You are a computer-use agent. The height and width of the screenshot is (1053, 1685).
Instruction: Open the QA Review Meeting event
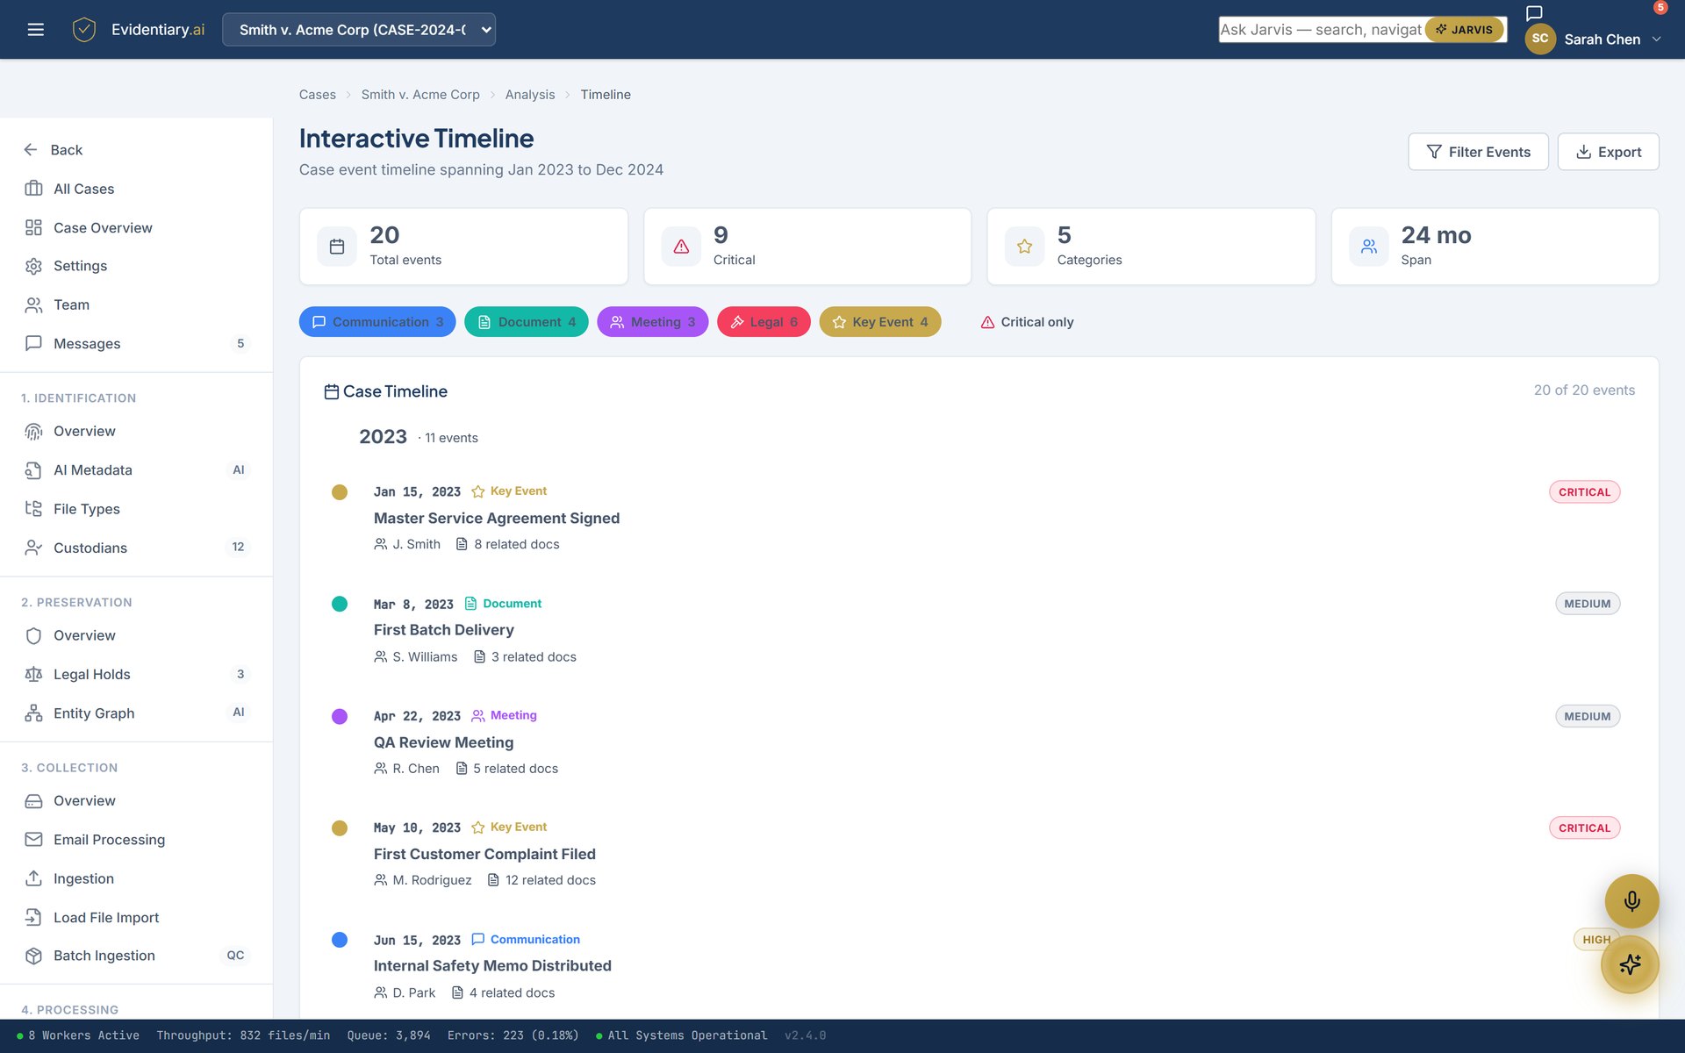click(444, 742)
